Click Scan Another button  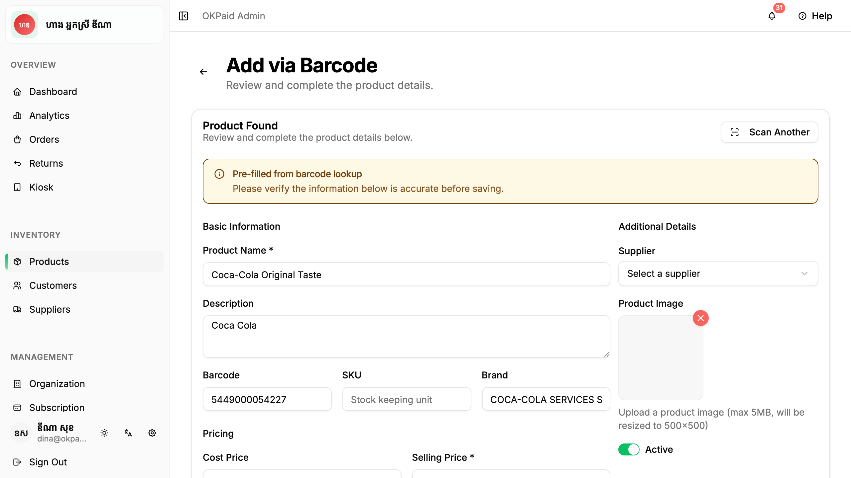(x=769, y=132)
